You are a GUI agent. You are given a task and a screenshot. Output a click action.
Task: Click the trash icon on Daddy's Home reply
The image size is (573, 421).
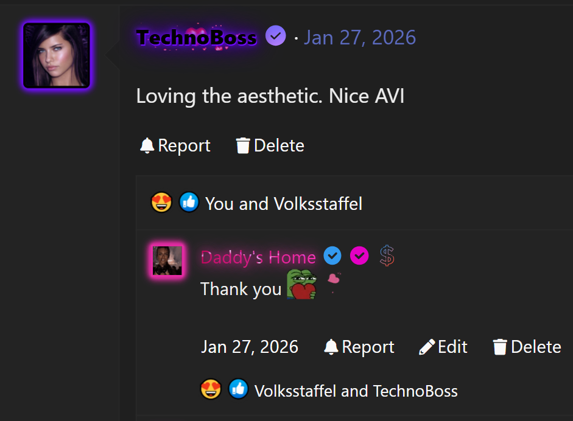pos(500,346)
